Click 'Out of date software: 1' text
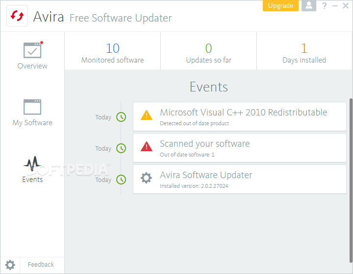The height and width of the screenshot is (274, 353). point(187,155)
